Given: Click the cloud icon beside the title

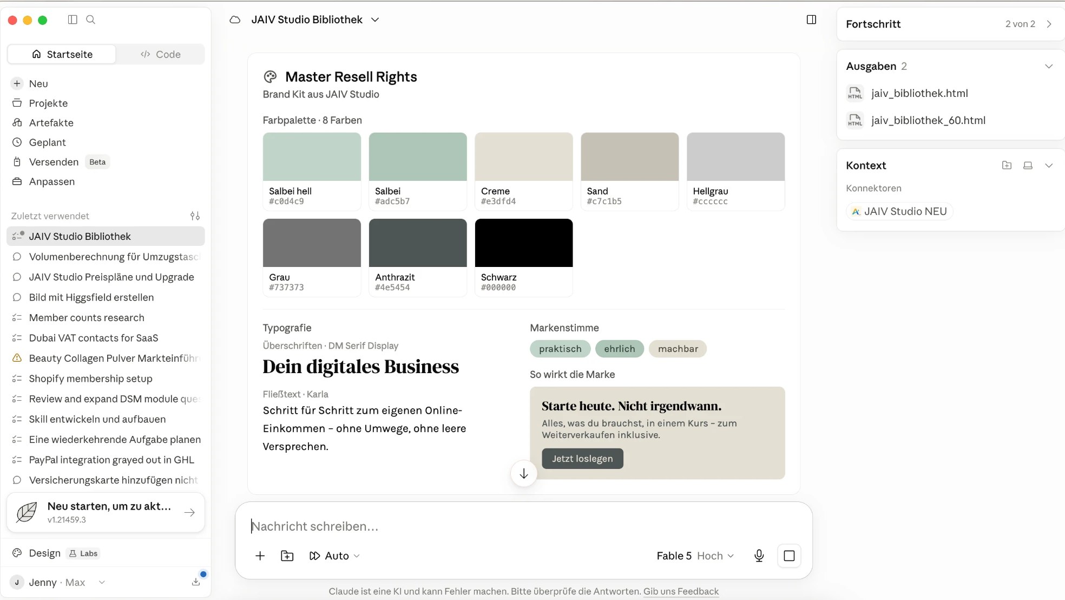Looking at the screenshot, I should 235,19.
